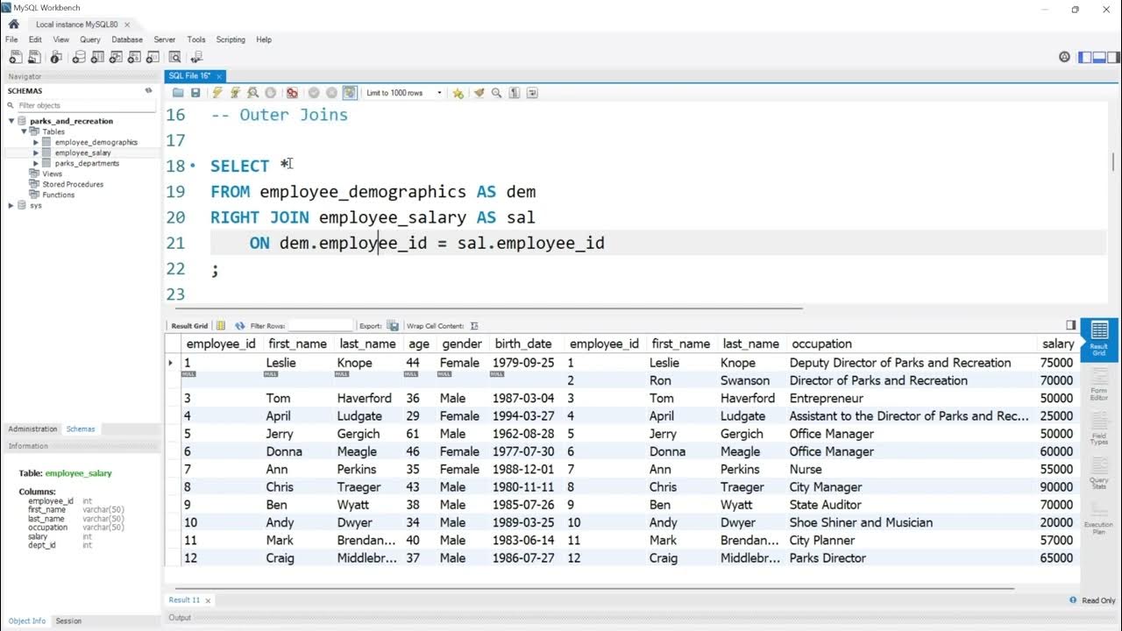This screenshot has height=631, width=1122.
Task: Click the open SQL script file icon
Action: [x=35, y=57]
